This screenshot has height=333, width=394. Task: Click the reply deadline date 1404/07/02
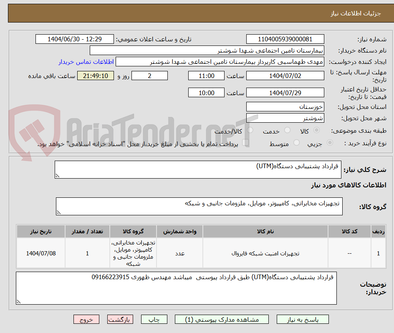pos(285,76)
